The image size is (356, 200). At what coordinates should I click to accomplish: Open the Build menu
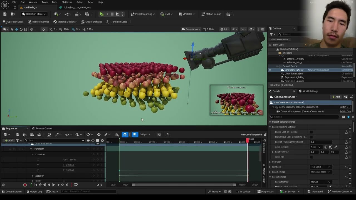[55, 2]
